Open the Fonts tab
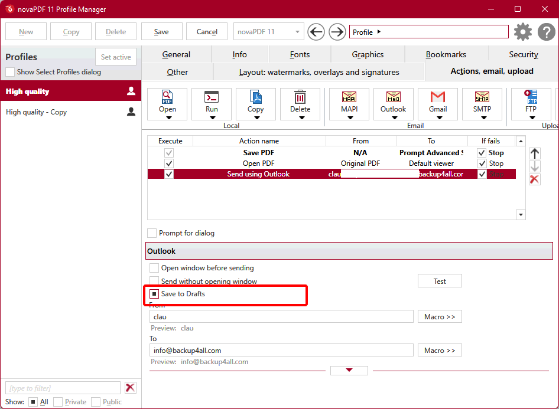 300,54
